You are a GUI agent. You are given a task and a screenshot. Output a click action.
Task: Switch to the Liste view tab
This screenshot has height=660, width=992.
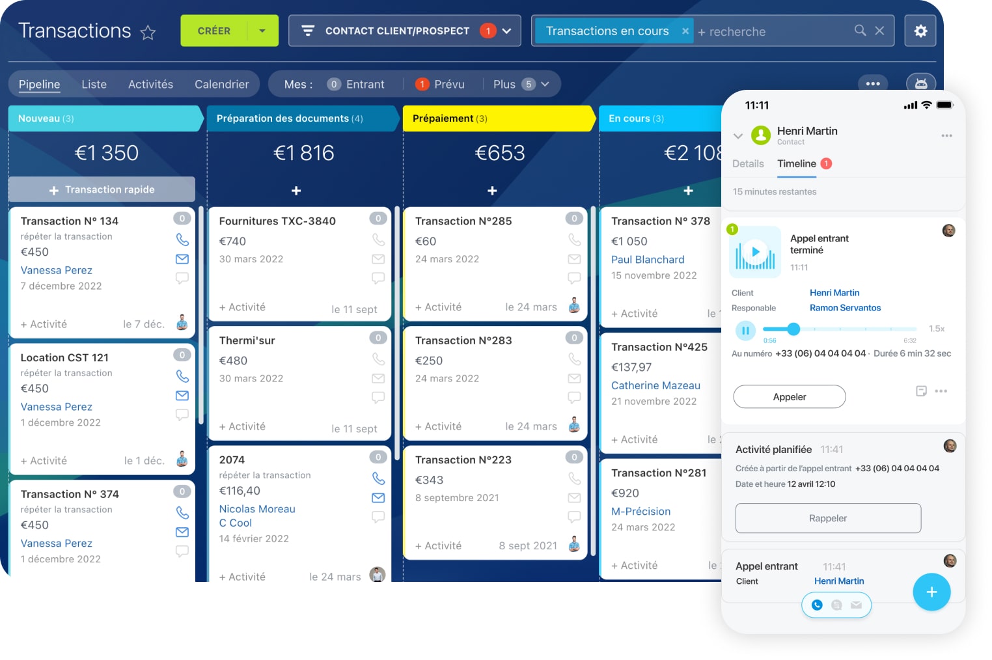click(94, 85)
